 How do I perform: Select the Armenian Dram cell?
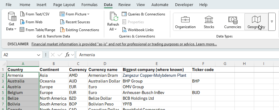tap(105, 76)
